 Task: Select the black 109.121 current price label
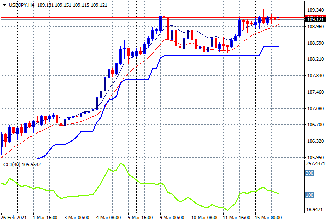[x=315, y=20]
